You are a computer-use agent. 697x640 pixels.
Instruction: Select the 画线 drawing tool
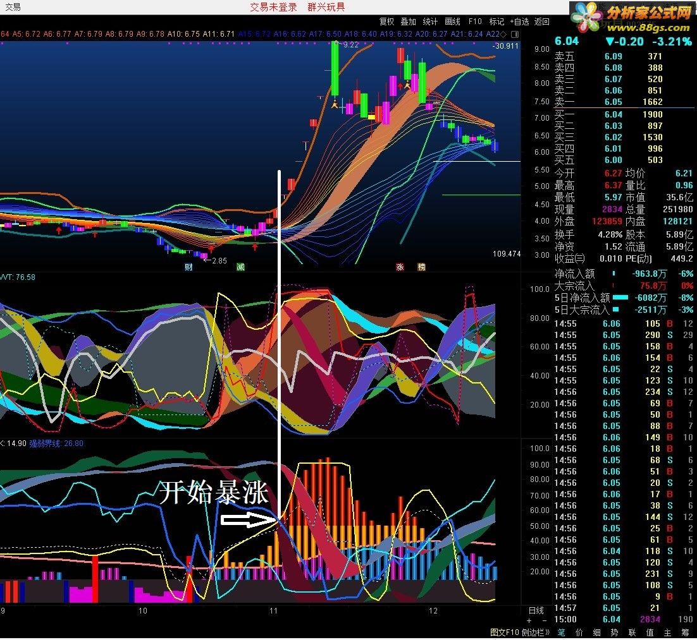pyautogui.click(x=452, y=21)
